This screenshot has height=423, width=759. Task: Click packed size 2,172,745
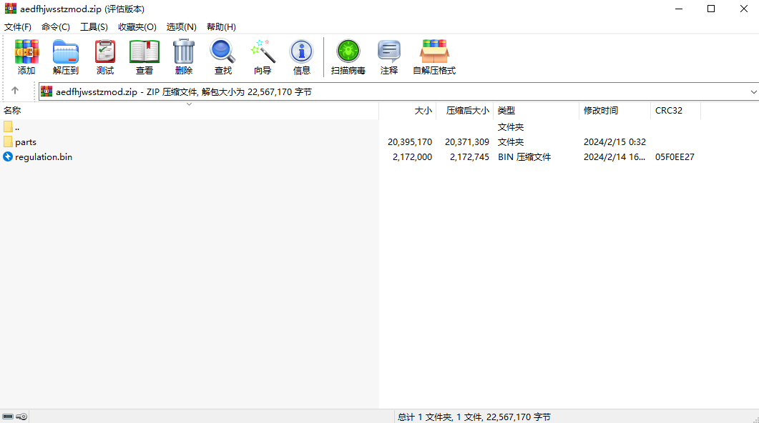(x=469, y=157)
